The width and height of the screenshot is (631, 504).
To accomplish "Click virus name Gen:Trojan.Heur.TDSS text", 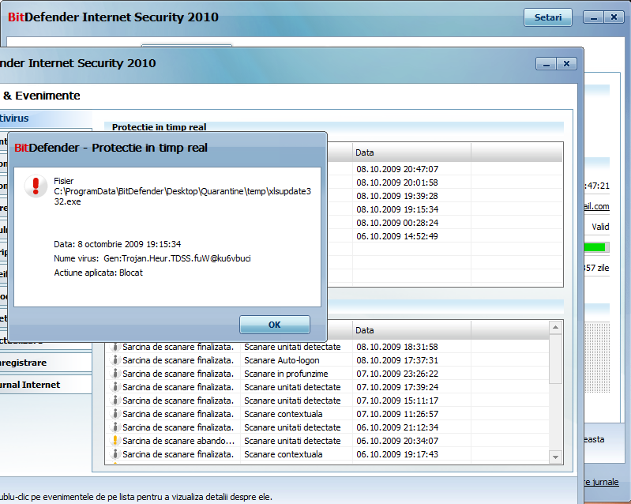I will (x=177, y=258).
